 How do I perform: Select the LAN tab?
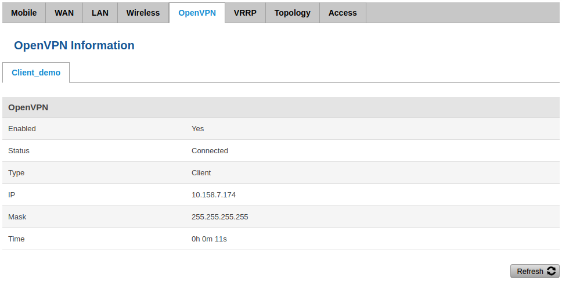(x=100, y=13)
